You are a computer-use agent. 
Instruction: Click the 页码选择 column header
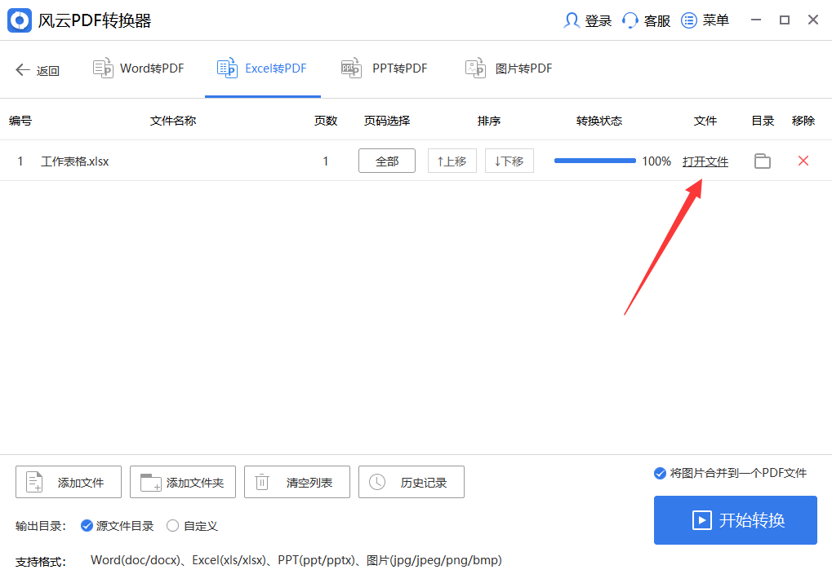point(387,121)
